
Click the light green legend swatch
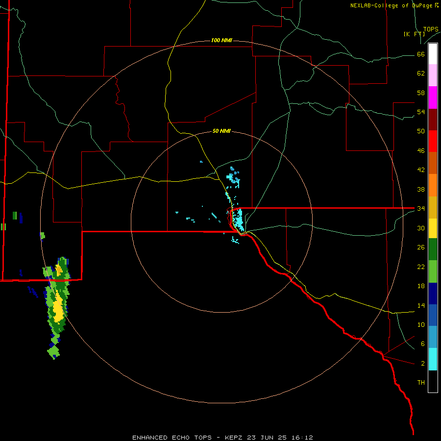coord(433,271)
